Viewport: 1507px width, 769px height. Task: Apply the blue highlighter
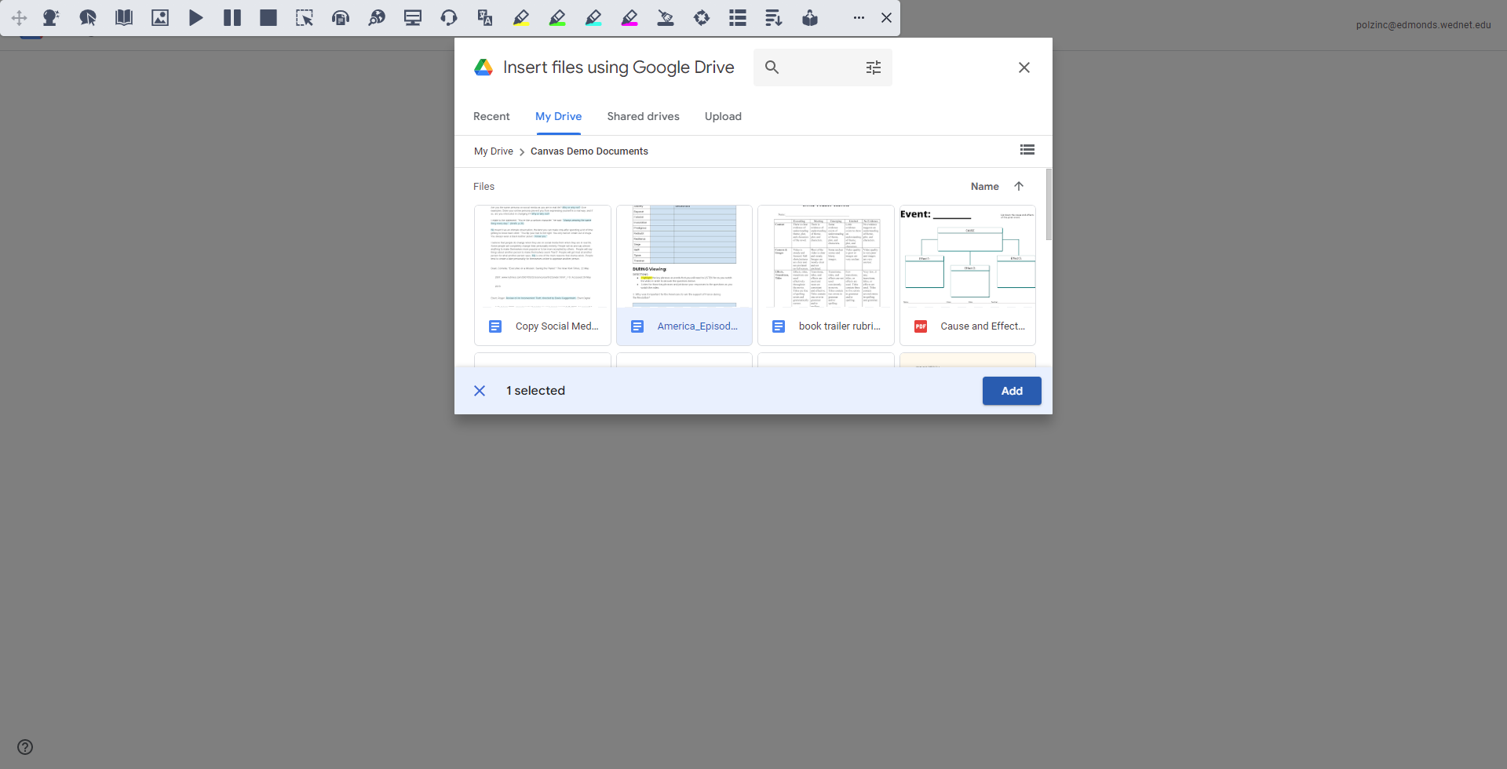point(593,18)
